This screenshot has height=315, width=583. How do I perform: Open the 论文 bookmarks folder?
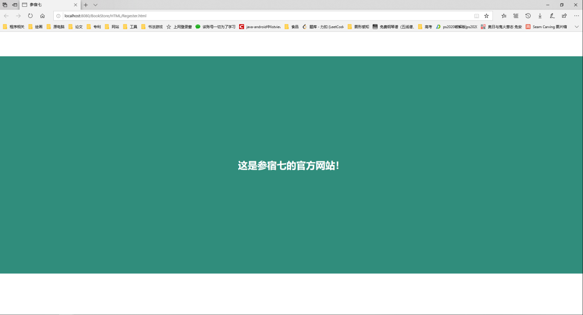76,27
